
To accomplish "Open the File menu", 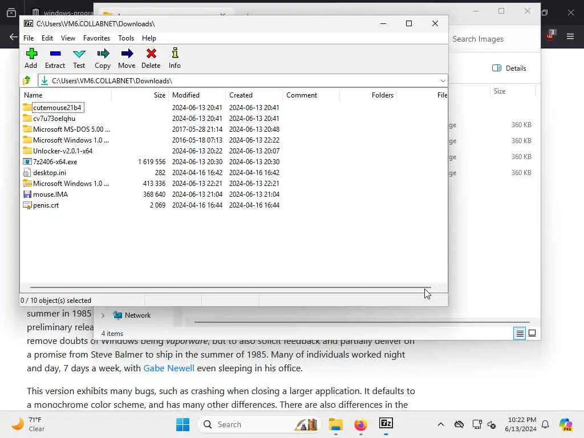I will 29,38.
